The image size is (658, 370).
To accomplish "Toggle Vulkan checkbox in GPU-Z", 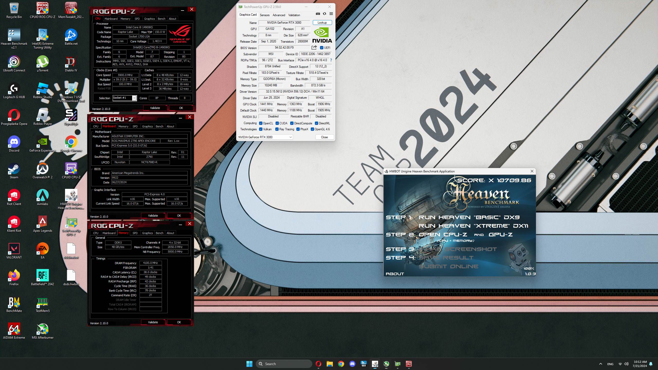I will coord(261,129).
